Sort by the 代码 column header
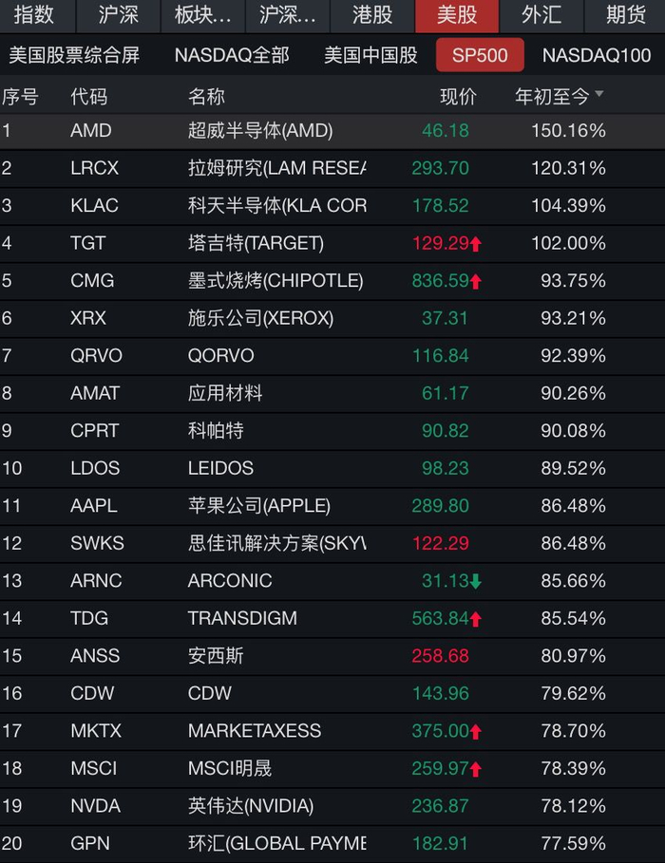Image resolution: width=665 pixels, height=863 pixels. click(88, 97)
